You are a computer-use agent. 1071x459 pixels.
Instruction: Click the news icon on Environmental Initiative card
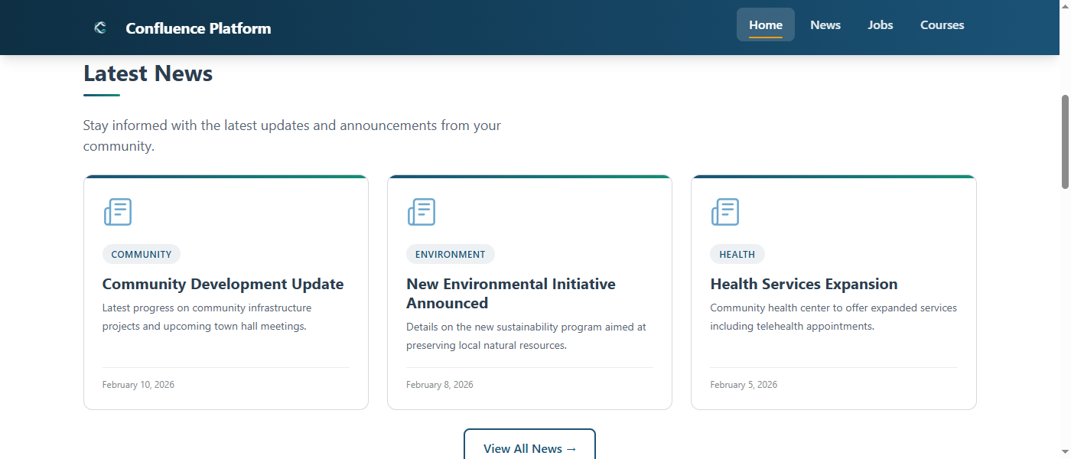point(421,212)
